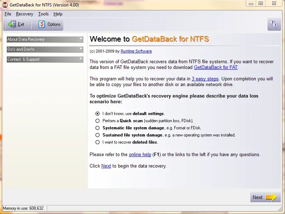Click the yellow arrow on Next button
This screenshot has width=285, height=214.
(x=271, y=197)
